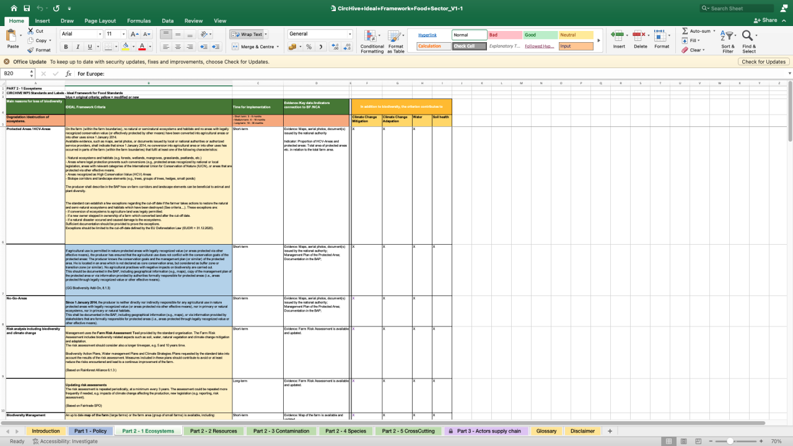Toggle top vertical alignment
This screenshot has width=793, height=446.
coord(166,34)
